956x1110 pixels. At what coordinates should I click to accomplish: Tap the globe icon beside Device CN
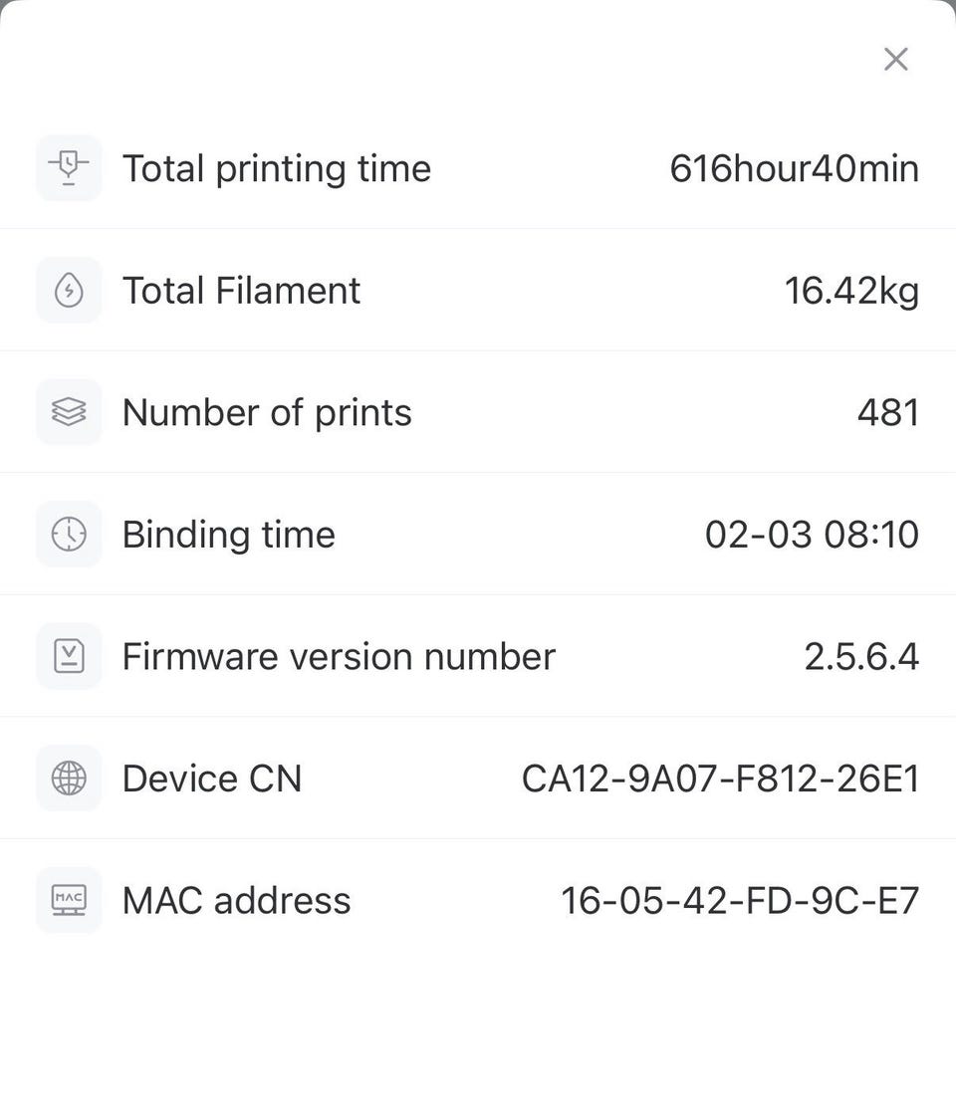69,777
